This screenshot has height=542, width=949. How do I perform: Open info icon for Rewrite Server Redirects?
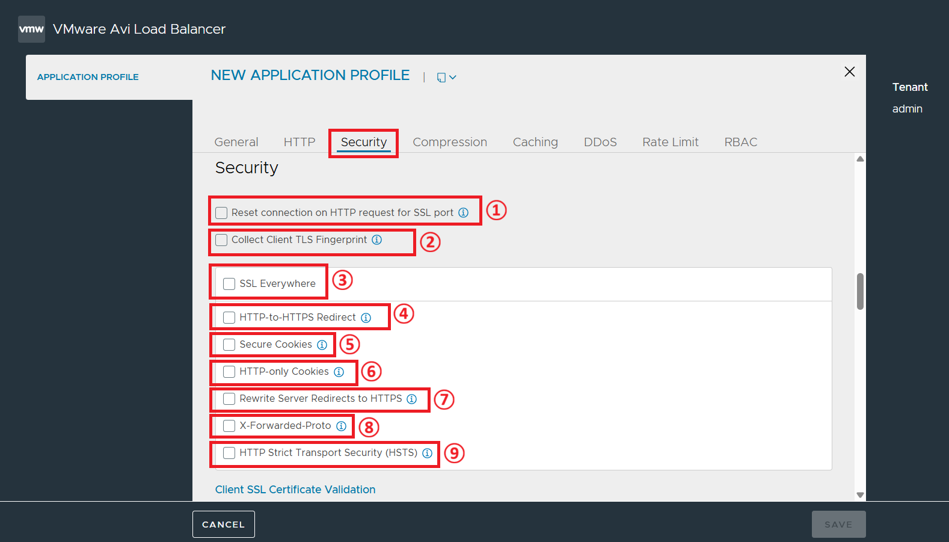pos(411,399)
